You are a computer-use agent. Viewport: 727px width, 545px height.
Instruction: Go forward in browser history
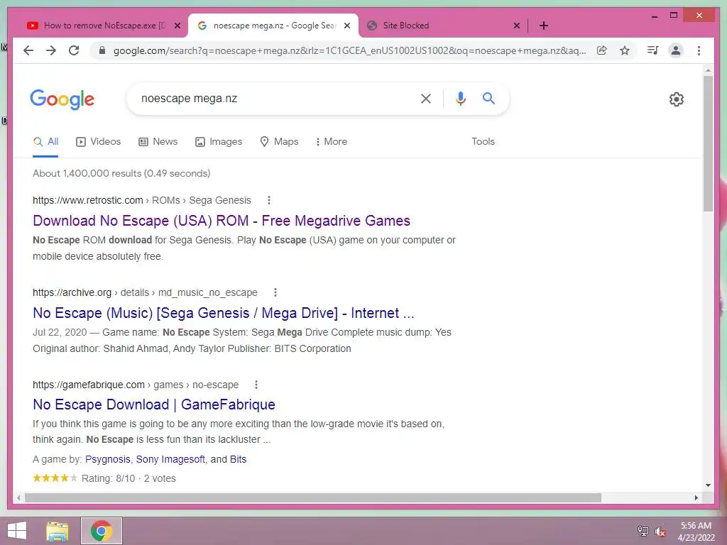51,50
